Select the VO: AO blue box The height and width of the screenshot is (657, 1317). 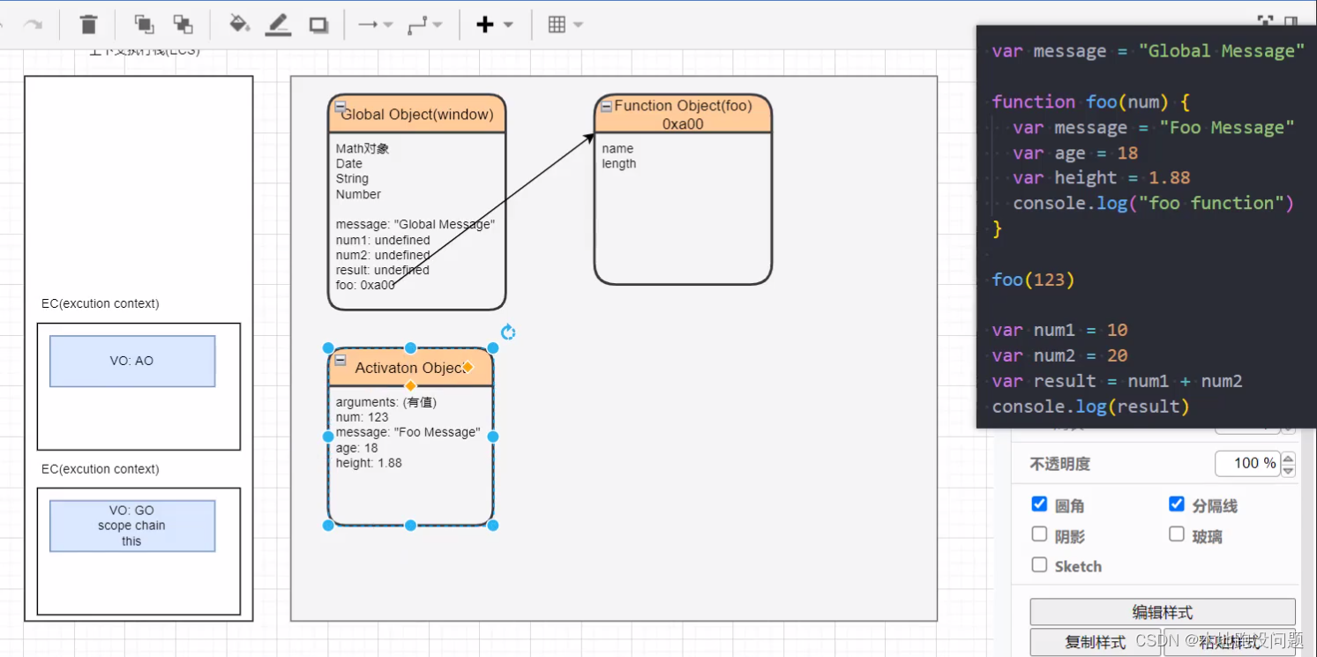click(132, 361)
